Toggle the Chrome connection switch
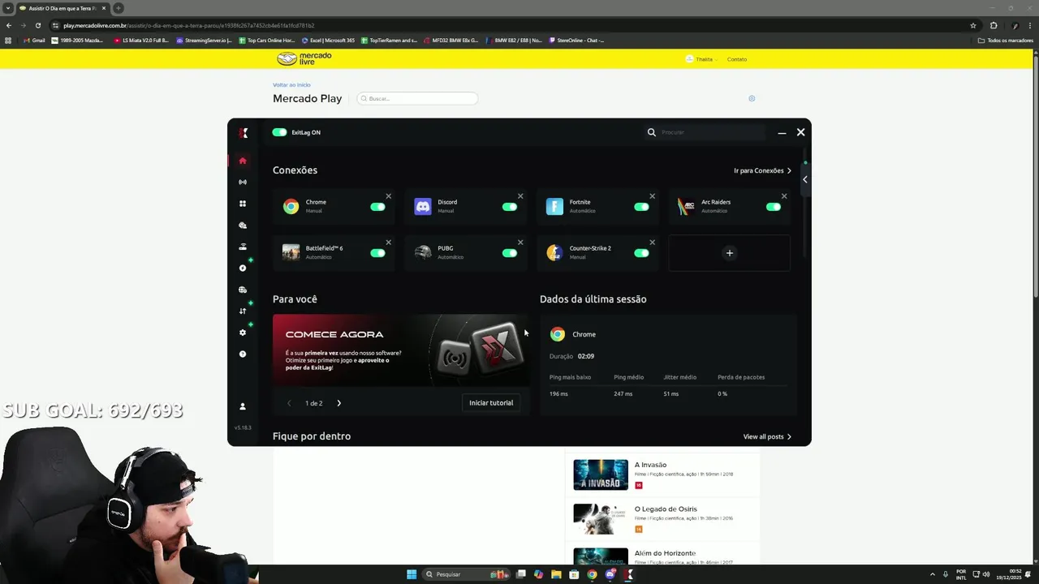 tap(377, 207)
